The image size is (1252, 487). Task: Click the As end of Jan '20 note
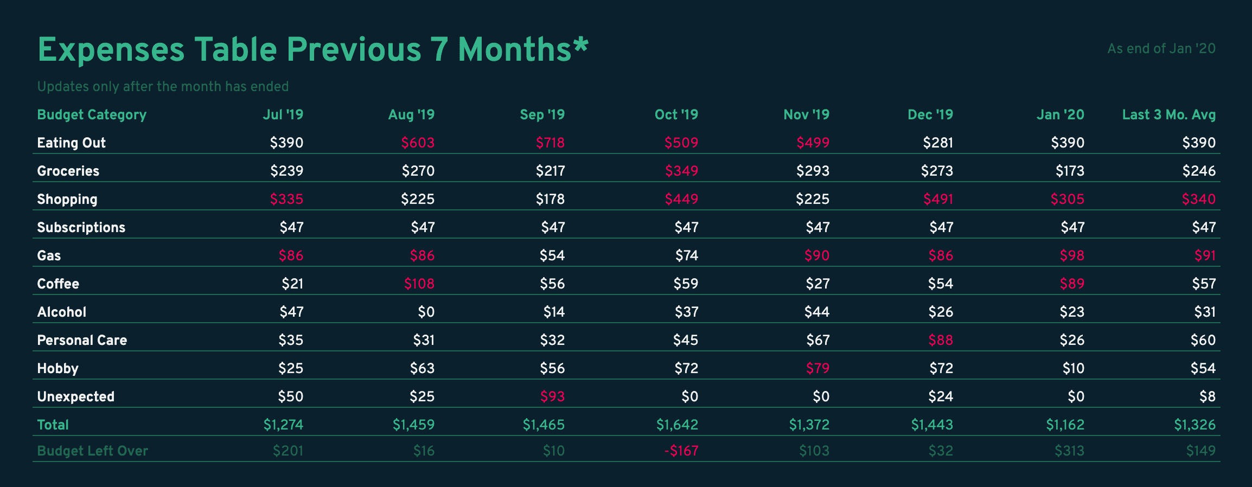click(x=1161, y=49)
